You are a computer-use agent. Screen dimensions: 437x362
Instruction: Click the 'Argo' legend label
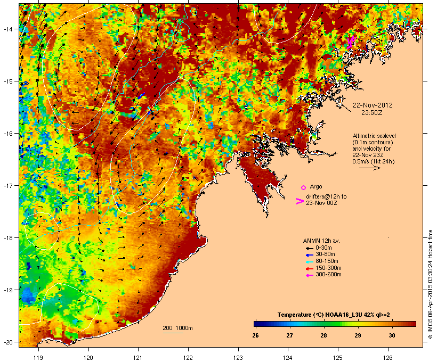coord(316,186)
